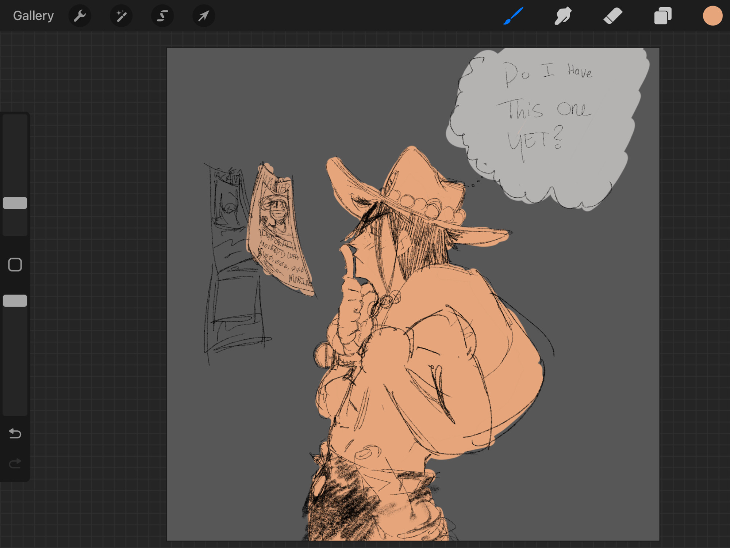The width and height of the screenshot is (730, 548).
Task: Tap the square Modify button on sidebar
Action: point(15,265)
